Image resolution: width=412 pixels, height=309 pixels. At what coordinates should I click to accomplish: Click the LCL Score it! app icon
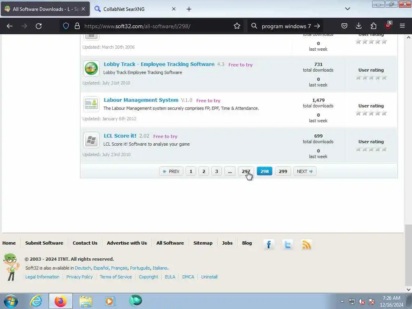(91, 140)
